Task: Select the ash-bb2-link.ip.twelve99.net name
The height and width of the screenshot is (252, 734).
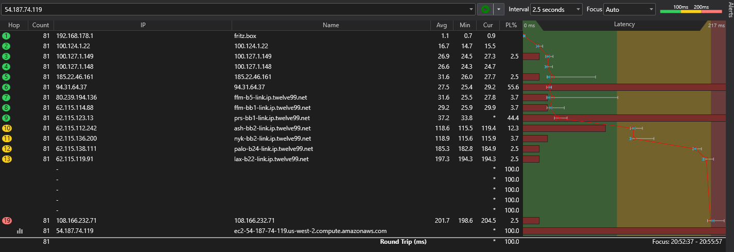Action: (x=272, y=128)
